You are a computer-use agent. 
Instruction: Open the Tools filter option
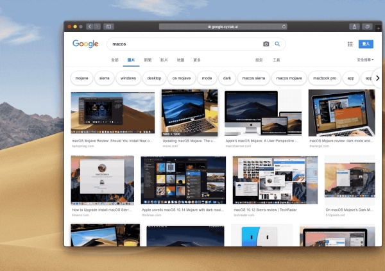[276, 60]
